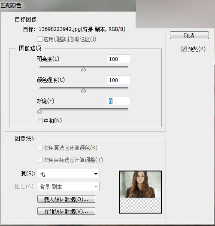Image resolution: width=215 pixels, height=226 pixels.
Task: Click 存储统计数据(V)... button
Action: [x=66, y=211]
